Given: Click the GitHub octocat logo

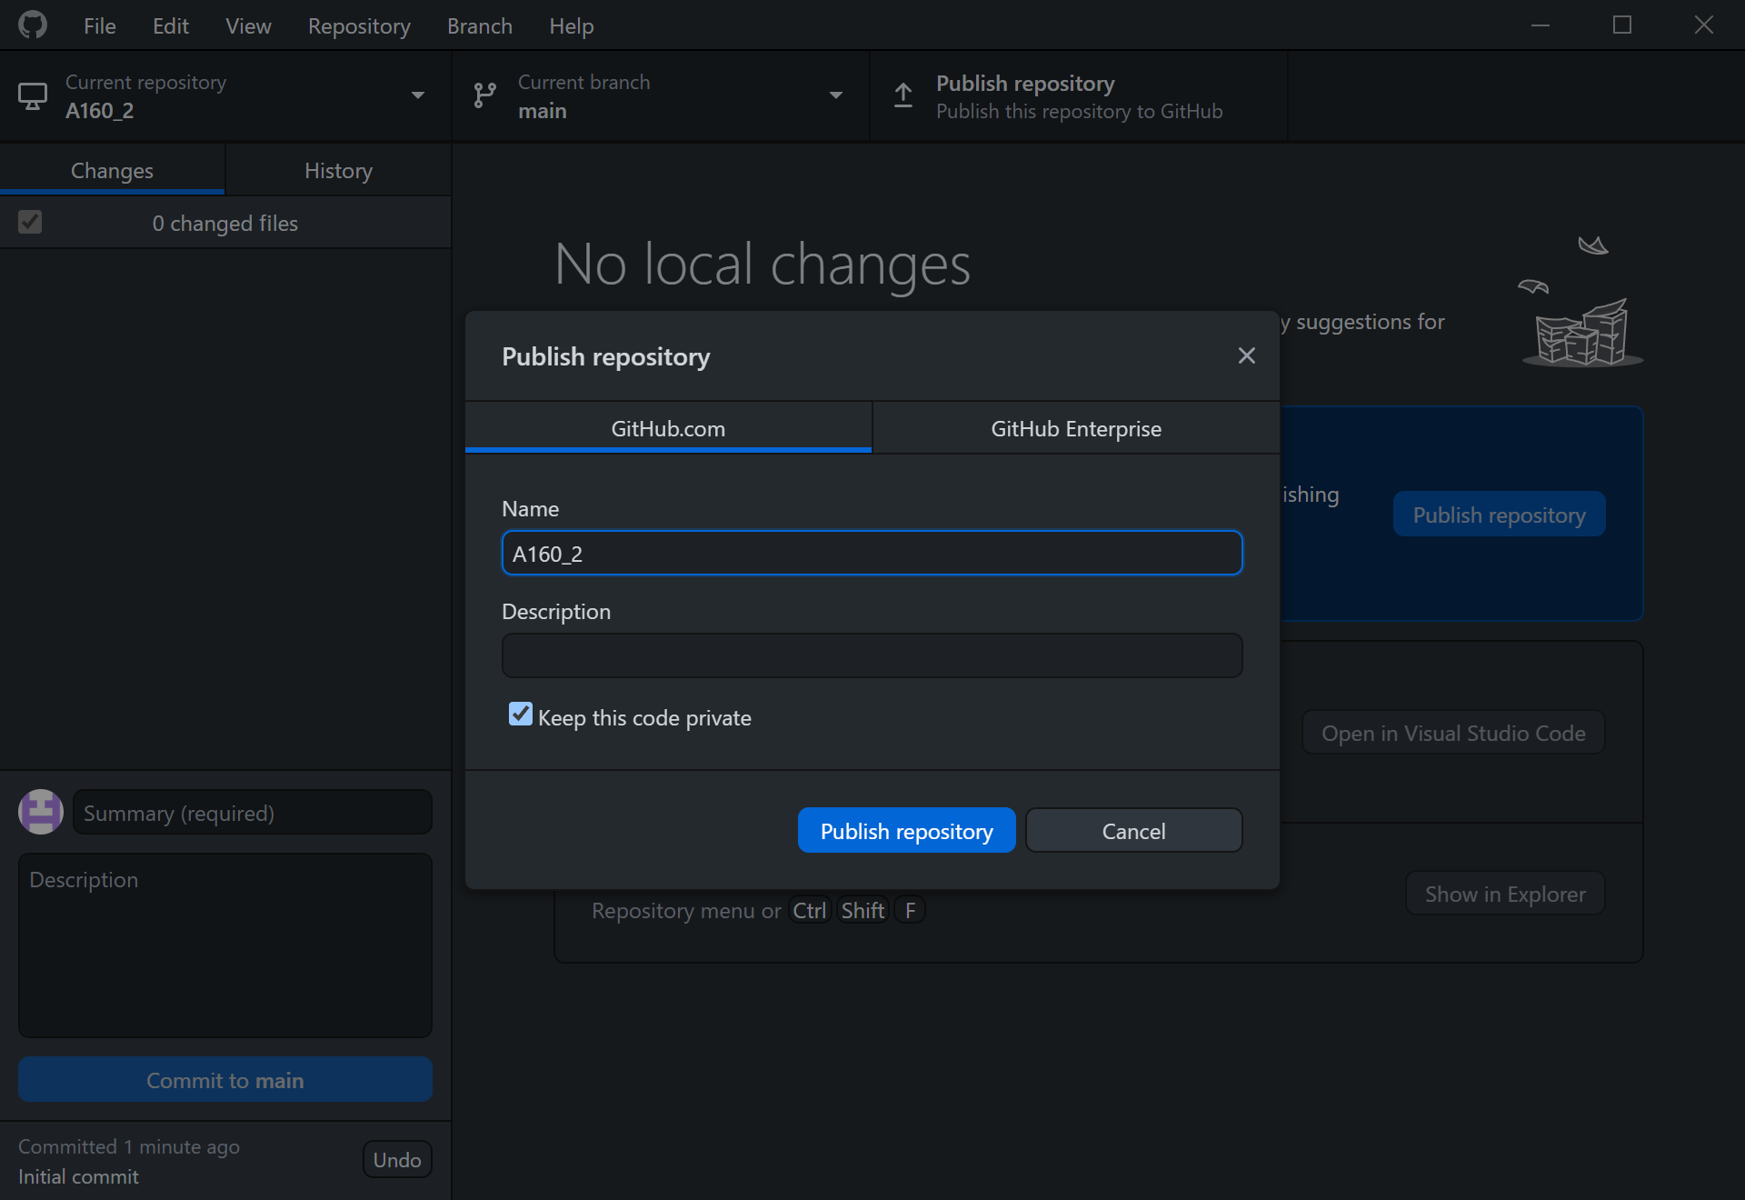Looking at the screenshot, I should 33,25.
